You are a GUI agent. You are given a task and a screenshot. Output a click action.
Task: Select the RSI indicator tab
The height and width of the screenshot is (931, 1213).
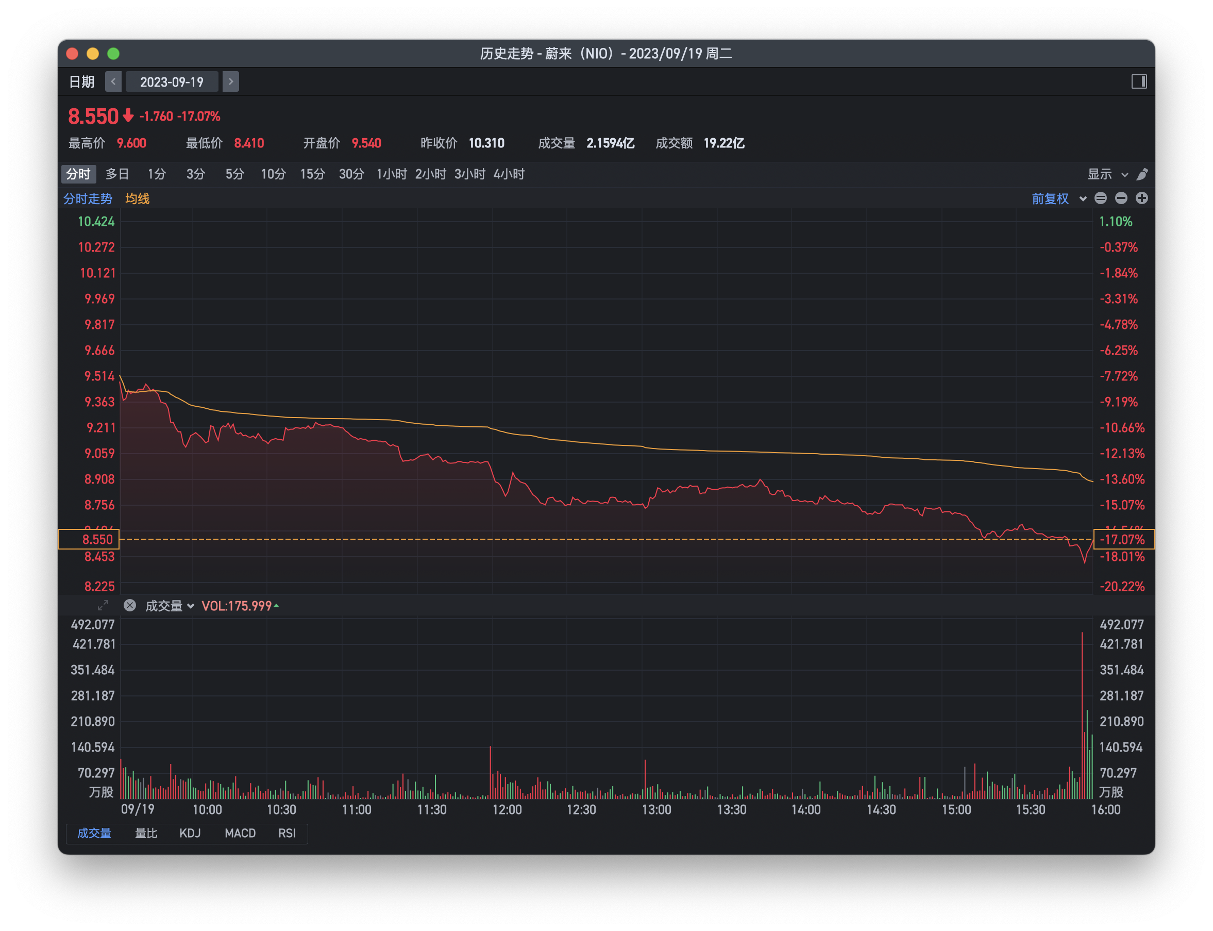coord(287,833)
